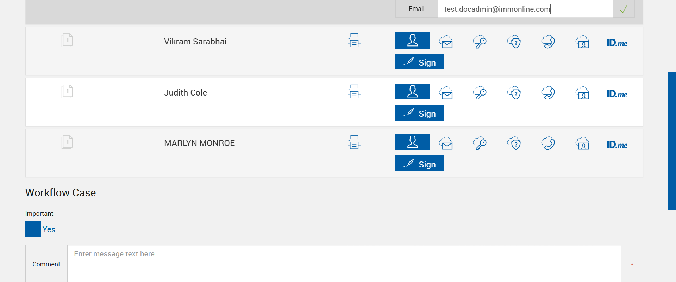Select security question shield icon for MARLYN MONROE
This screenshot has height=282, width=676.
pyautogui.click(x=514, y=143)
